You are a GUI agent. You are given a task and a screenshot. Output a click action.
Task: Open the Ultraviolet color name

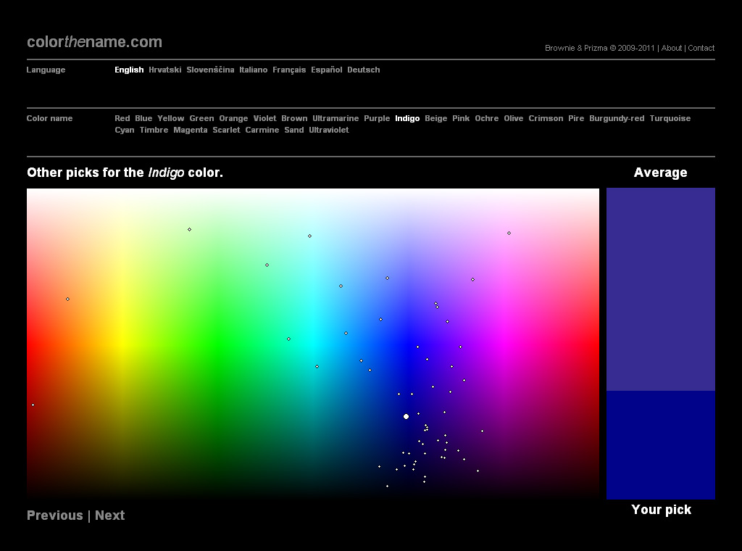328,130
